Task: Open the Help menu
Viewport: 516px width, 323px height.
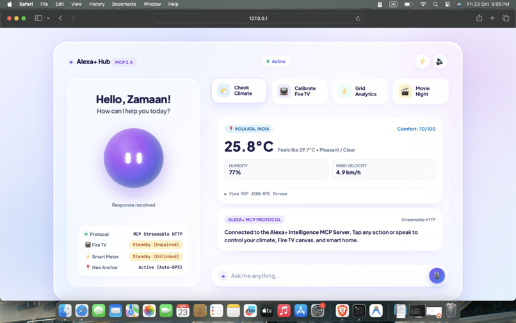Action: click(173, 4)
